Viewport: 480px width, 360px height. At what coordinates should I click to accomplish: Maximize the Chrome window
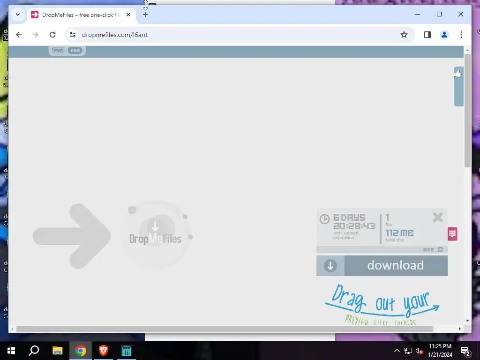pyautogui.click(x=439, y=14)
